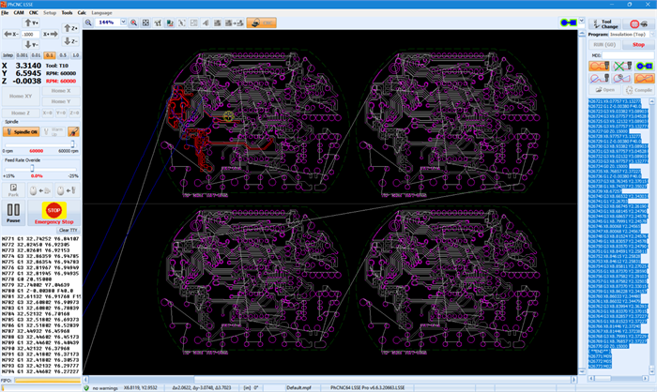657x392 pixels.
Task: Select the 1step jog increment
Action: coord(8,55)
